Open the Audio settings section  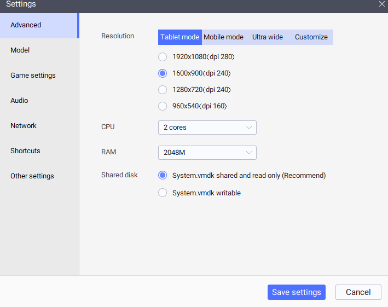pyautogui.click(x=39, y=101)
